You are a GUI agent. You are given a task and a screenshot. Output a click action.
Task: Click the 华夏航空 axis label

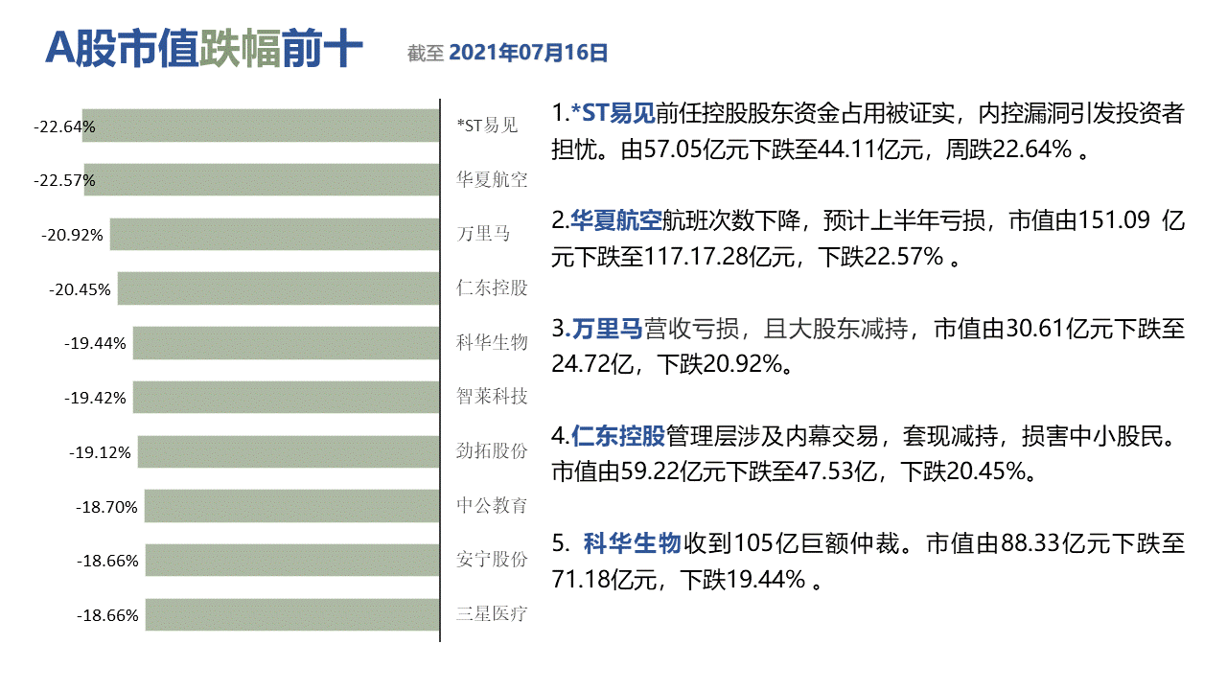[x=492, y=180]
